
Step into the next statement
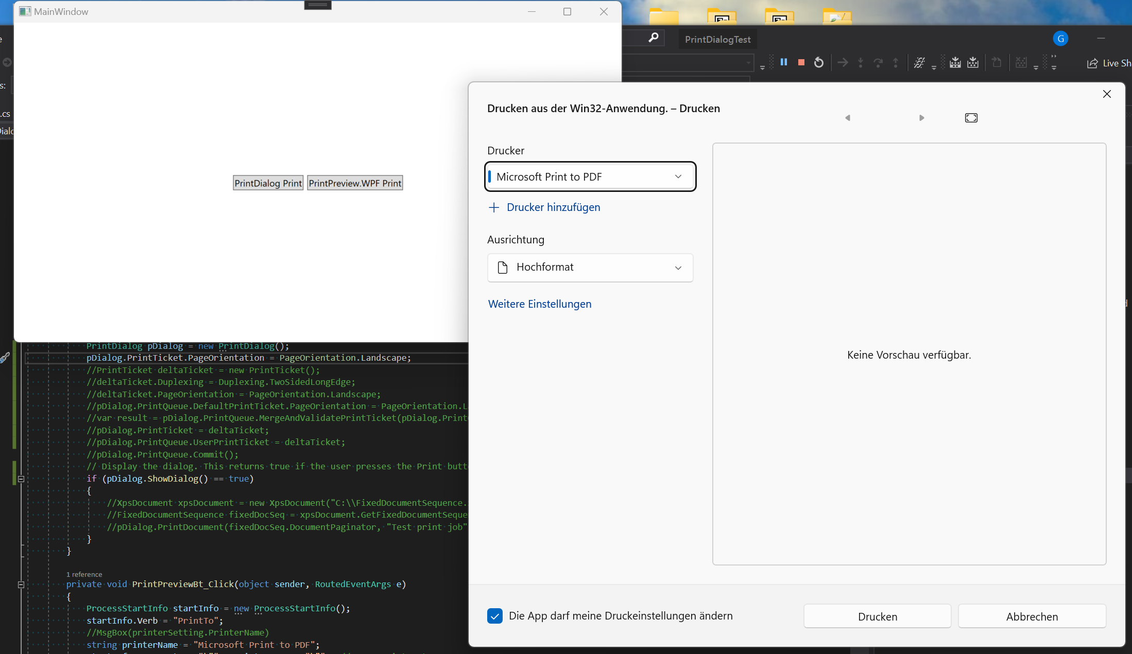point(861,62)
